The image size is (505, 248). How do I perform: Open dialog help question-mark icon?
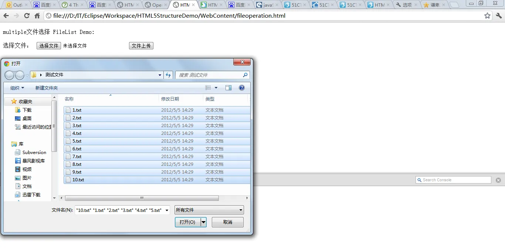242,88
